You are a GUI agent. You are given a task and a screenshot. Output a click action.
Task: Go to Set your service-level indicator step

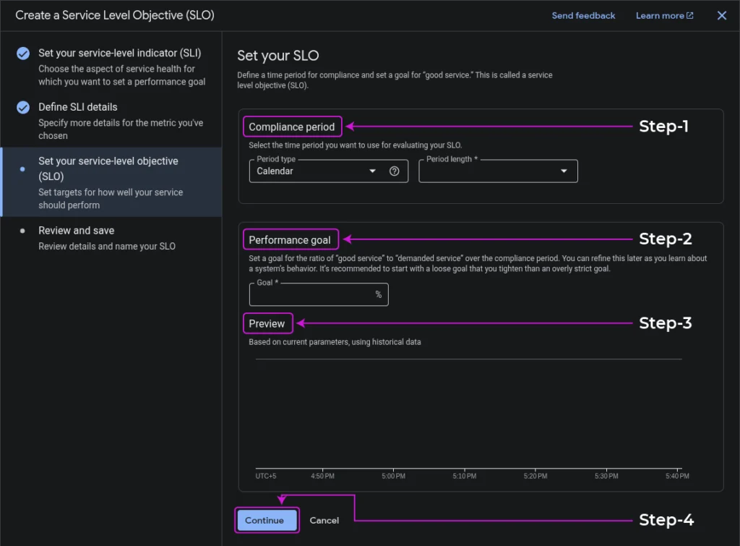tap(119, 54)
